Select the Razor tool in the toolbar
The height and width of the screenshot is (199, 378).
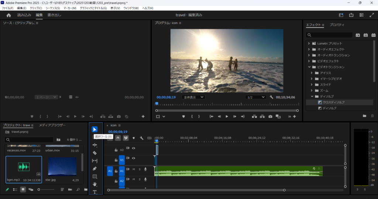(x=94, y=153)
